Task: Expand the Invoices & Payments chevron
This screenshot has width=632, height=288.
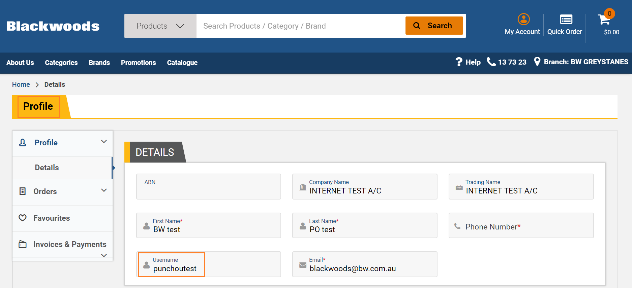Action: (104, 255)
